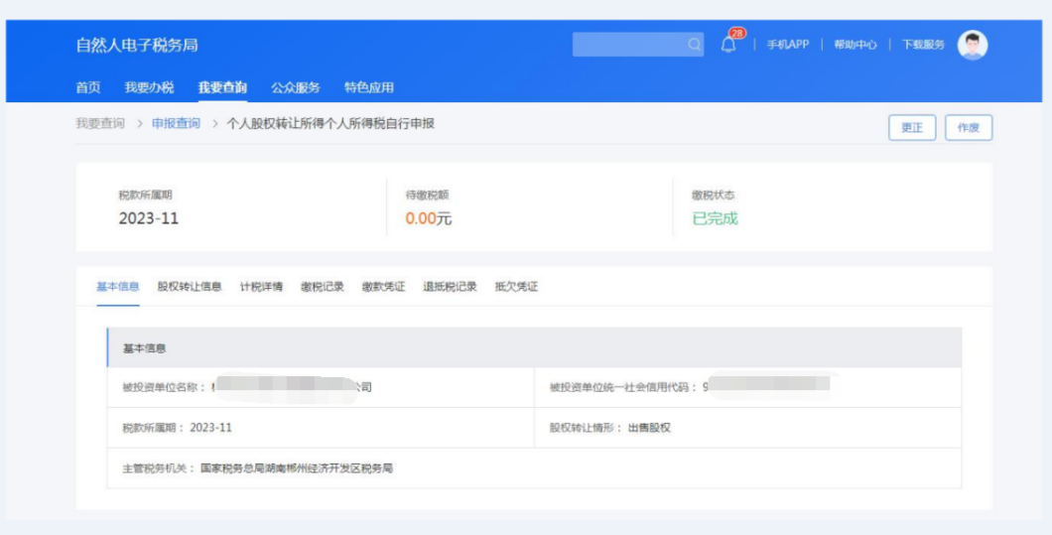The height and width of the screenshot is (535, 1052).
Task: Open the 特色应用 menu
Action: tap(369, 87)
